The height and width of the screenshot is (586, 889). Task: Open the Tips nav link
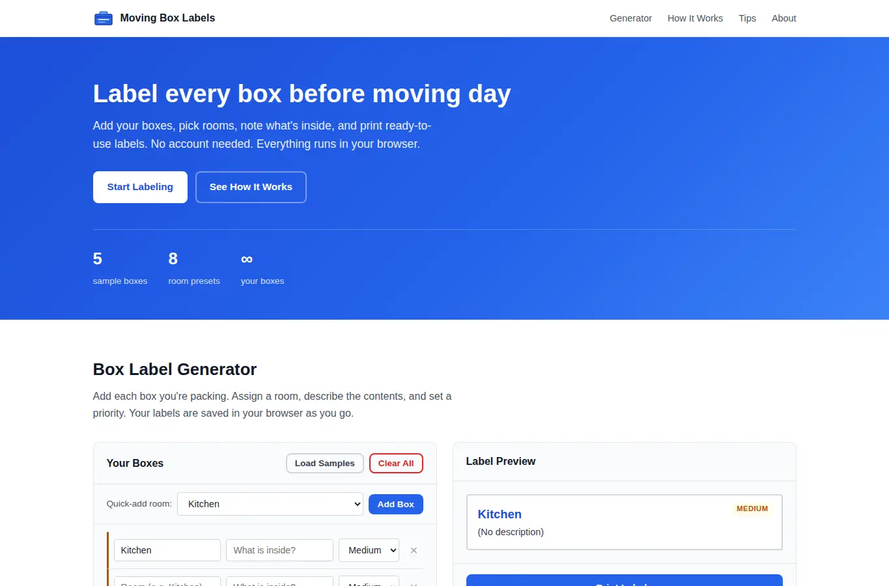pos(747,18)
